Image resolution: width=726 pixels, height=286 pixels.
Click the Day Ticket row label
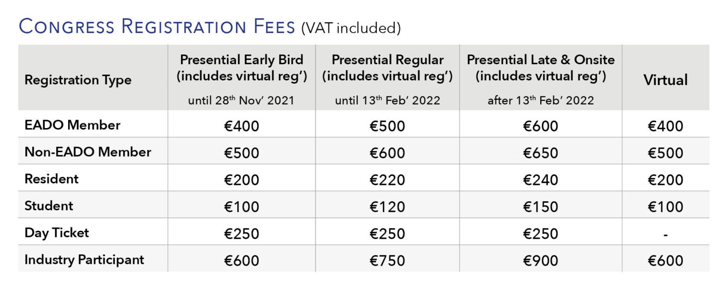[x=57, y=233]
